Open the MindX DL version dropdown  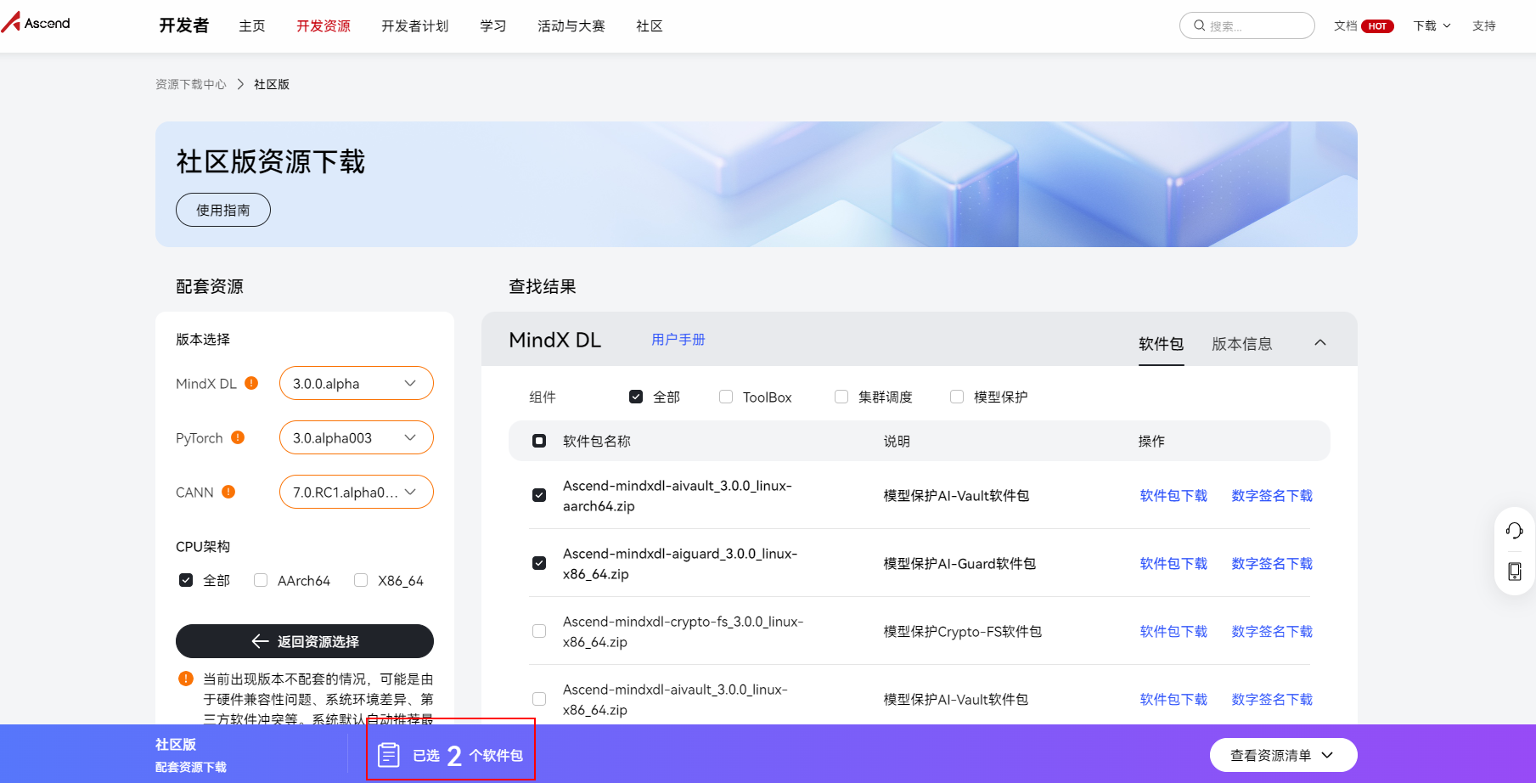[357, 383]
